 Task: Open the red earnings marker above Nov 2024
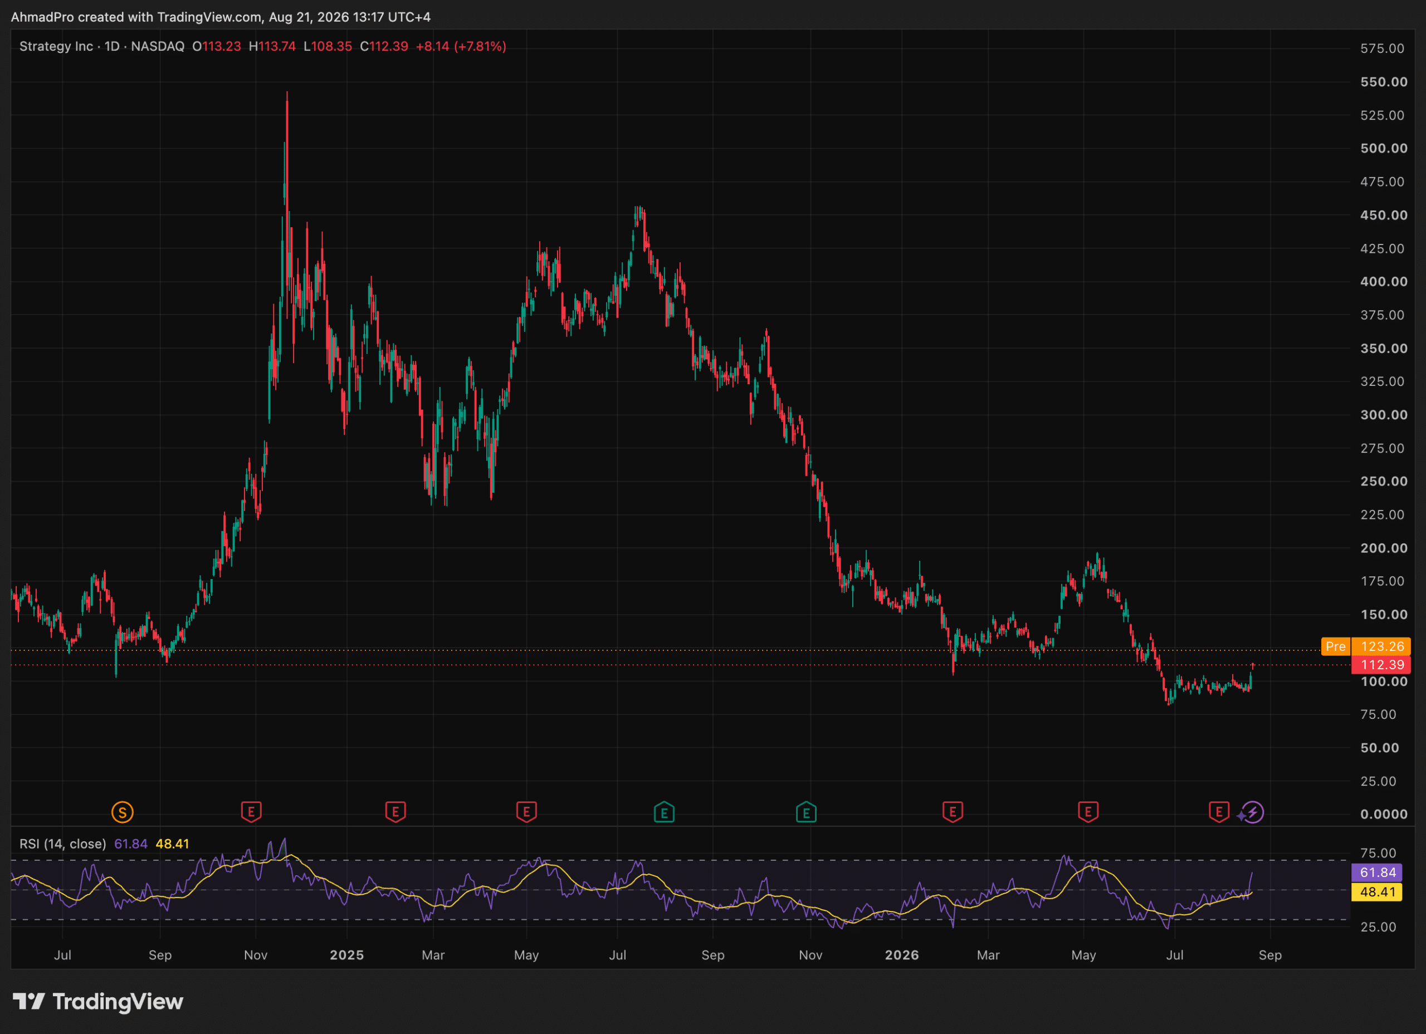251,811
